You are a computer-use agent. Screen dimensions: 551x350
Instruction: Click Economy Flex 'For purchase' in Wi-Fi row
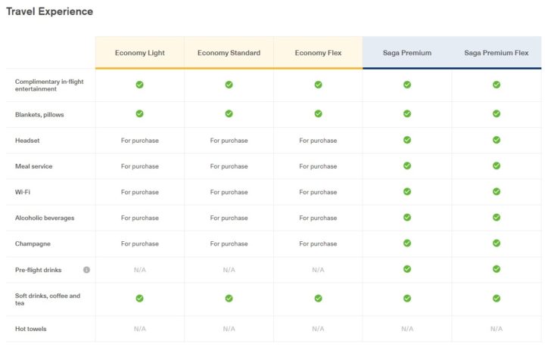tap(318, 192)
